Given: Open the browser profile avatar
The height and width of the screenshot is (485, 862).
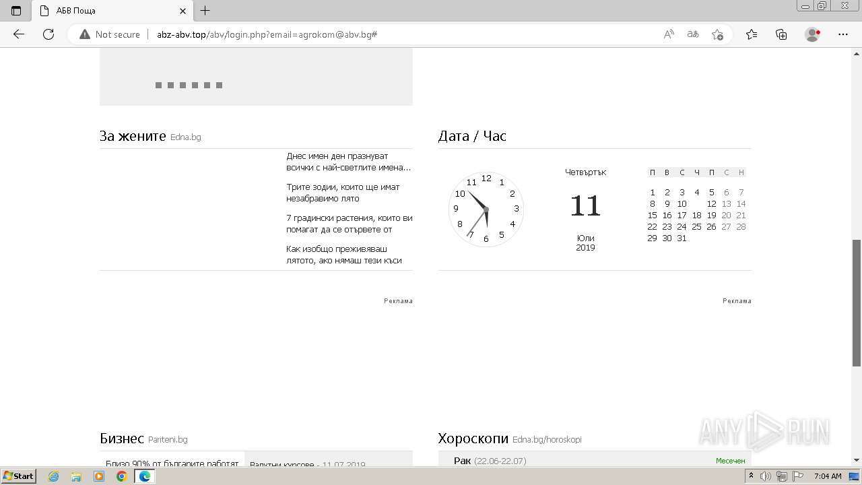Looking at the screenshot, I should (813, 34).
